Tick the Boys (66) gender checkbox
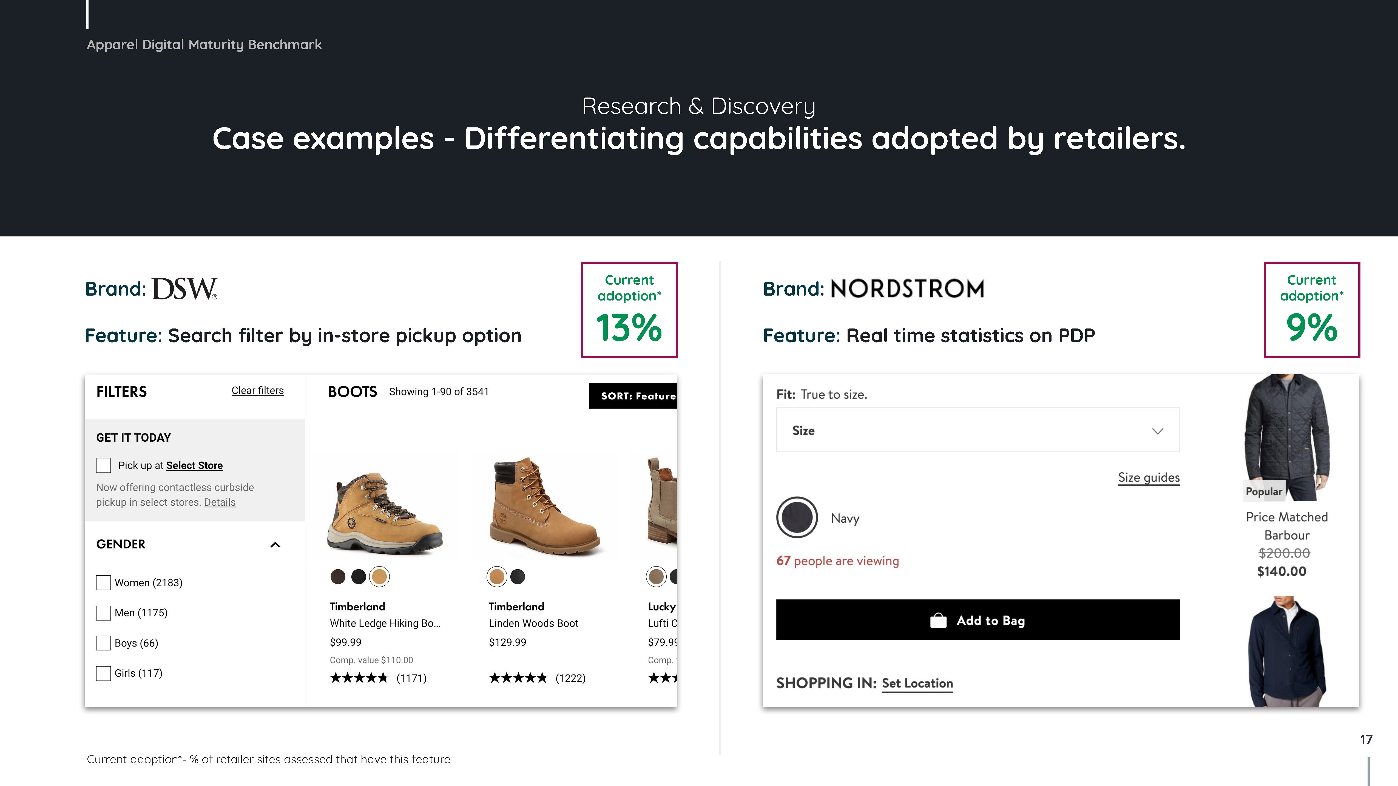Viewport: 1398px width, 786px height. tap(103, 643)
